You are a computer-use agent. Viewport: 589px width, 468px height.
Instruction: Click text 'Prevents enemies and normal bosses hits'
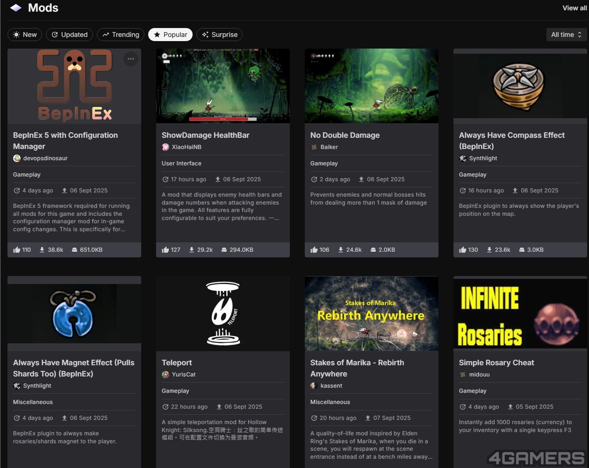coord(368,195)
